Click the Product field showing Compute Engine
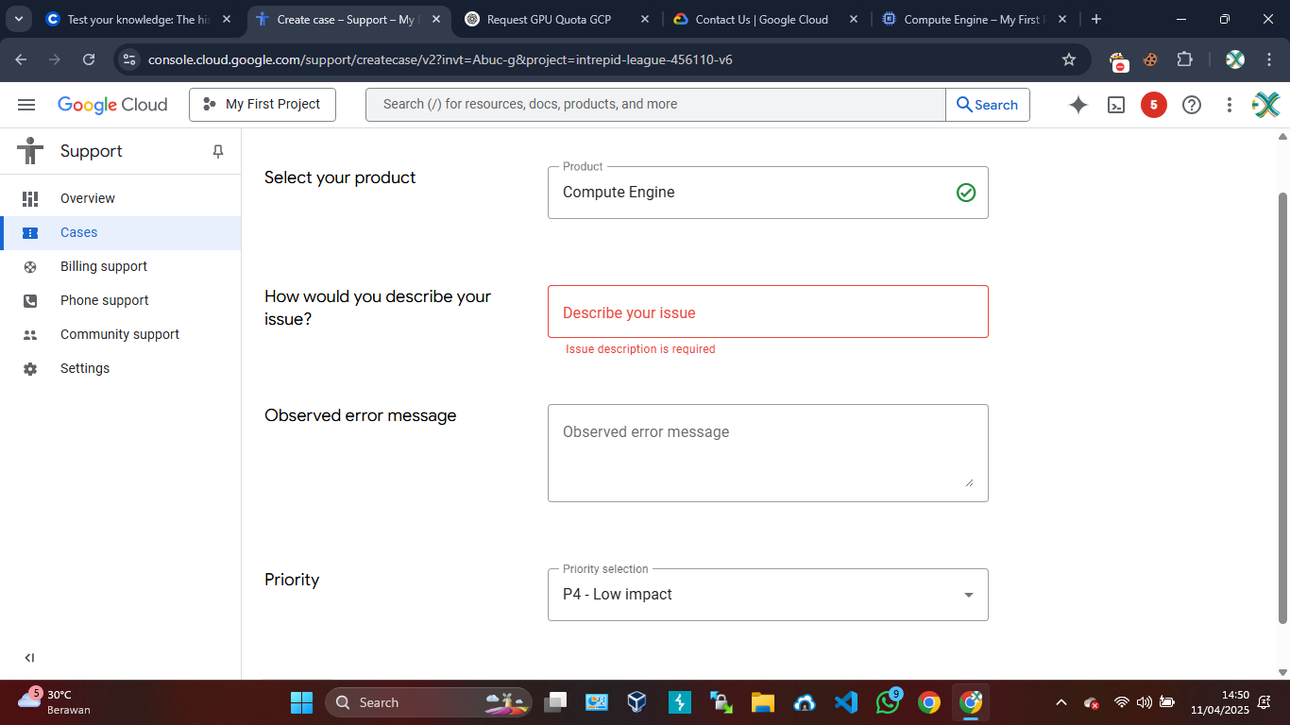The width and height of the screenshot is (1290, 725). (x=768, y=193)
